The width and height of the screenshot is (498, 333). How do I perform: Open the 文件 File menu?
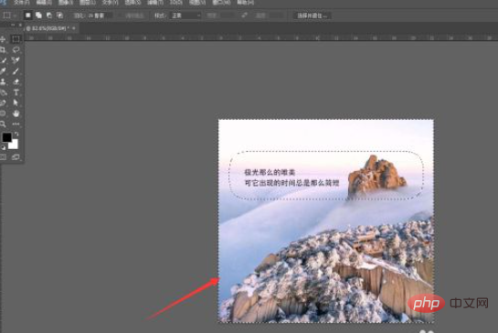(22, 3)
